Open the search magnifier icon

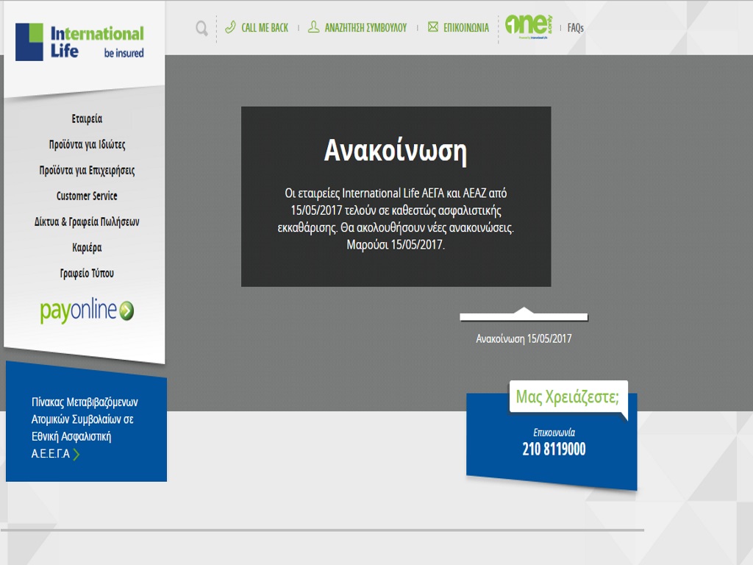[201, 29]
